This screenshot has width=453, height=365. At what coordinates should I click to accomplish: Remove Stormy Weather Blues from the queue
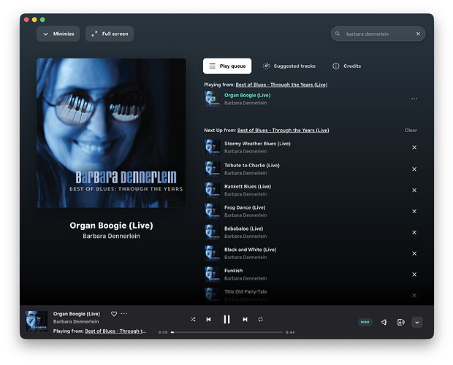pos(414,147)
